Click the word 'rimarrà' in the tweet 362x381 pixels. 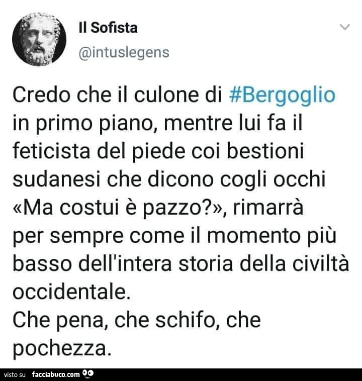pos(268,207)
